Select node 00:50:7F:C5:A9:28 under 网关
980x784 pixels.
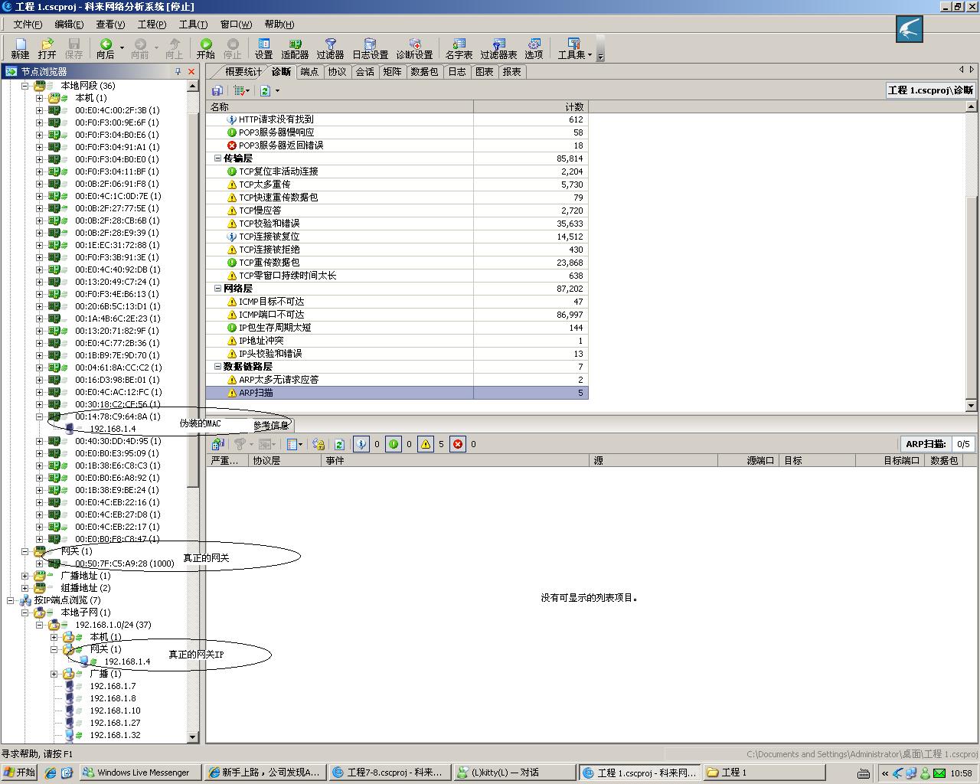(124, 563)
